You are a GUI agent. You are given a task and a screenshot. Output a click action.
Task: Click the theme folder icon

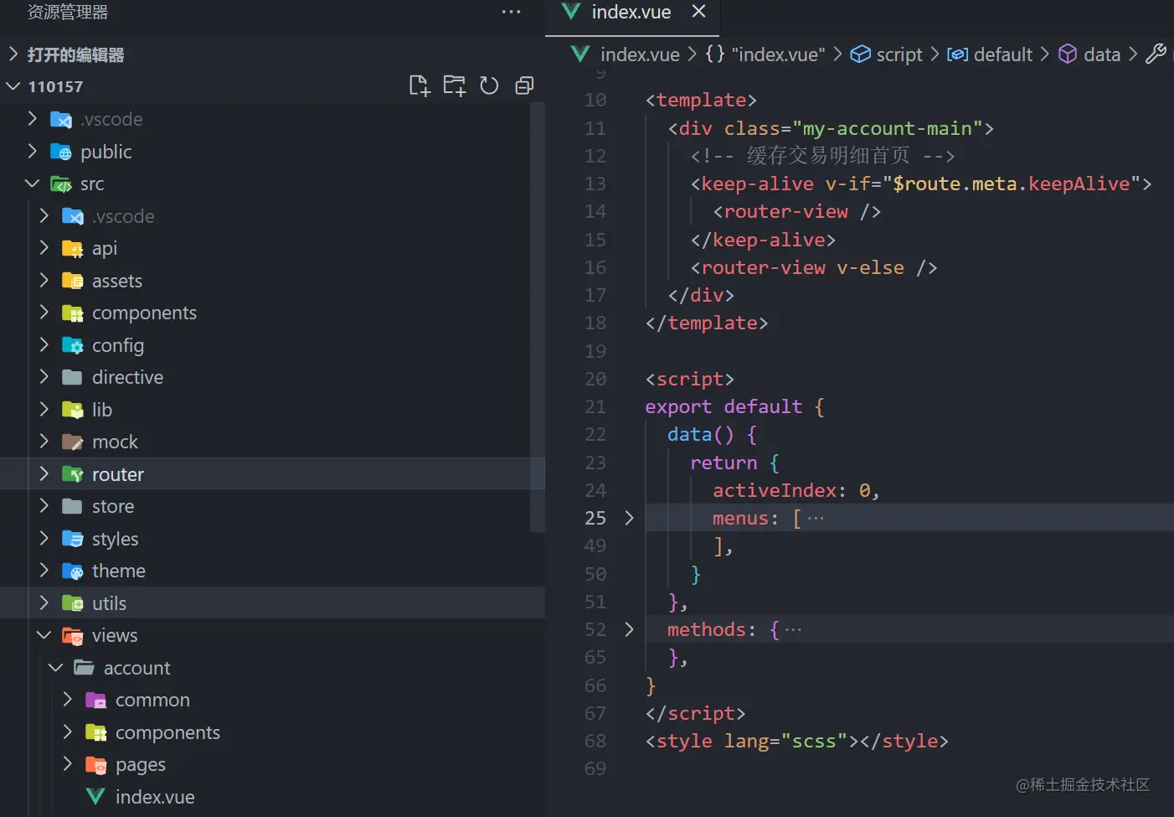(73, 571)
